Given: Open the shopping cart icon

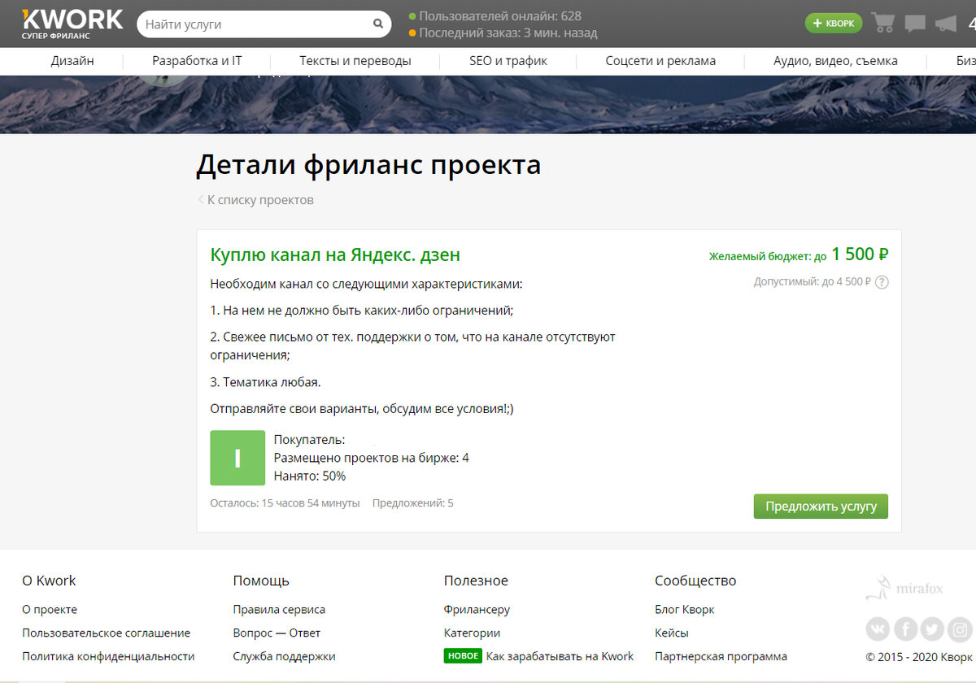Looking at the screenshot, I should click(x=883, y=23).
